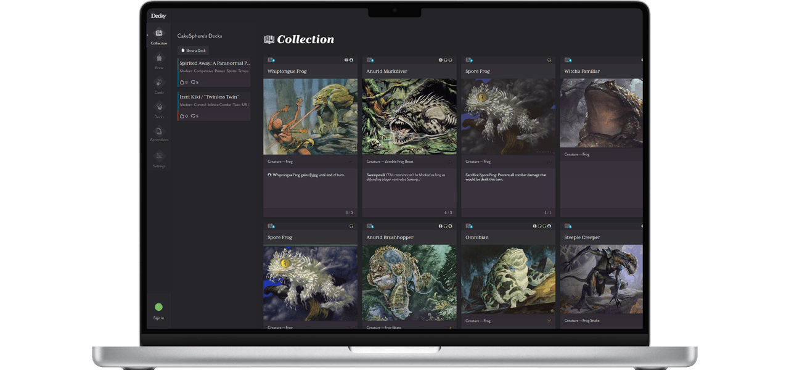Click collection icon on Anurid Brushhopper card

(x=370, y=226)
